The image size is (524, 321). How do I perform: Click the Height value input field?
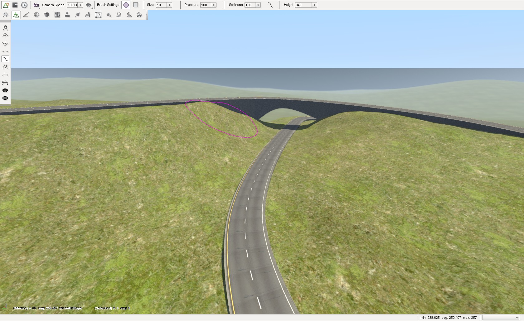[303, 5]
